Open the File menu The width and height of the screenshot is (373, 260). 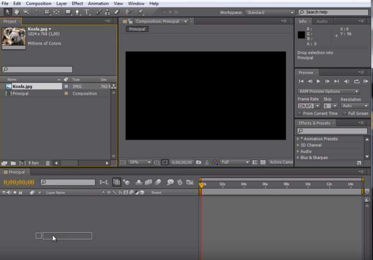[5, 4]
